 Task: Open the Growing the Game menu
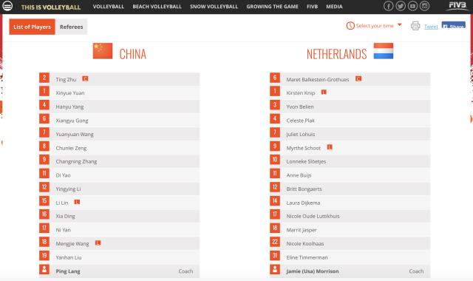[272, 7]
